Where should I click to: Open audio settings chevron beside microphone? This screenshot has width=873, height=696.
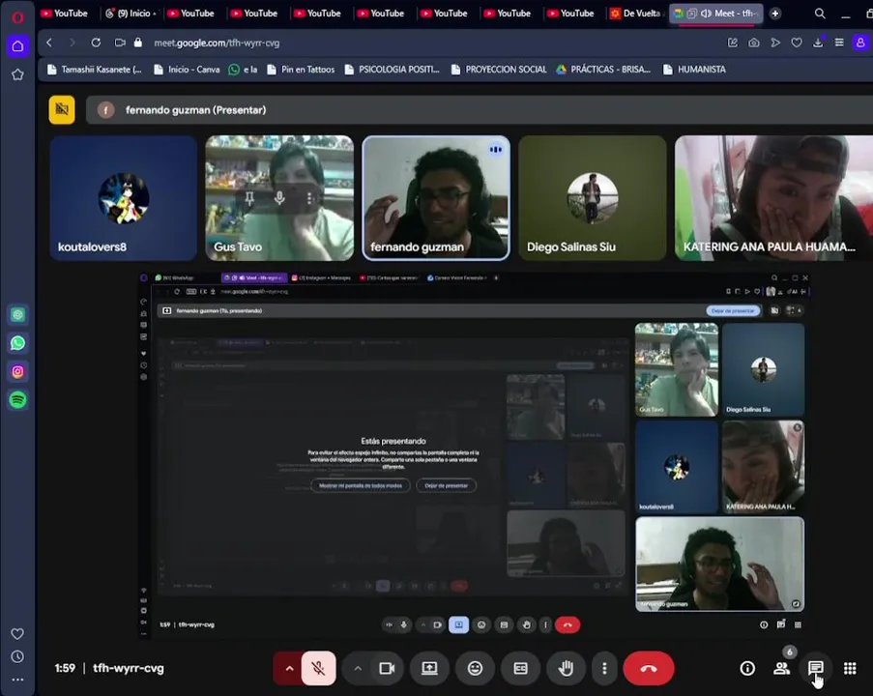point(289,668)
